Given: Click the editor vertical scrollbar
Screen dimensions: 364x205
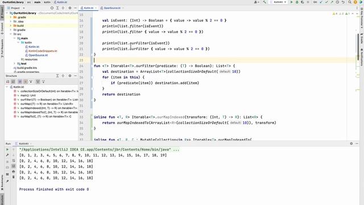Looking at the screenshot, I should [x=358, y=47].
